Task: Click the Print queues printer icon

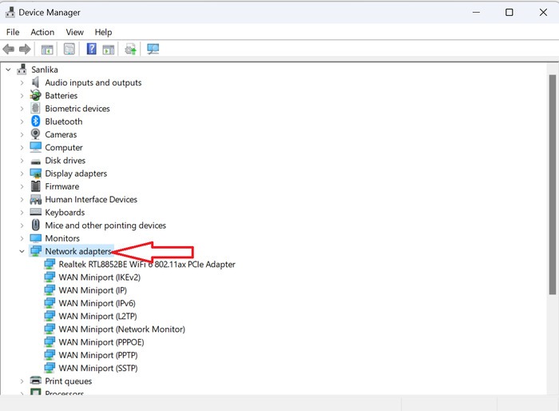Action: (x=36, y=381)
